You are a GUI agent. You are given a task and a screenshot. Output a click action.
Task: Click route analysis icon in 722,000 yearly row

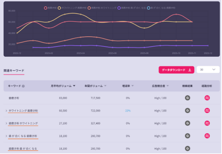(x=207, y=110)
